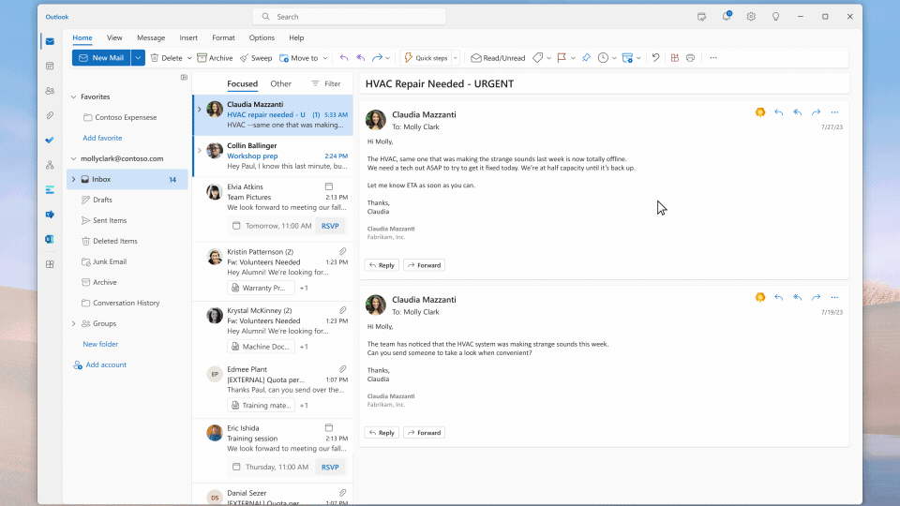The width and height of the screenshot is (900, 506).
Task: Collapse the Favorites folder section
Action: click(73, 97)
